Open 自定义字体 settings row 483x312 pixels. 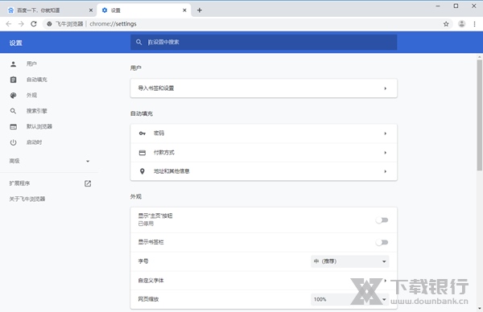pyautogui.click(x=264, y=281)
